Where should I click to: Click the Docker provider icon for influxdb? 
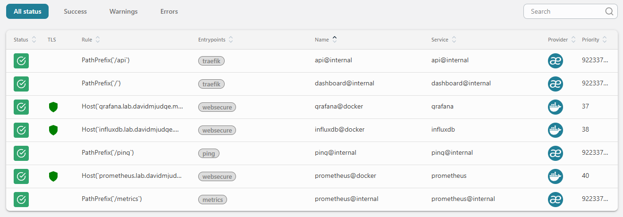[x=556, y=130]
